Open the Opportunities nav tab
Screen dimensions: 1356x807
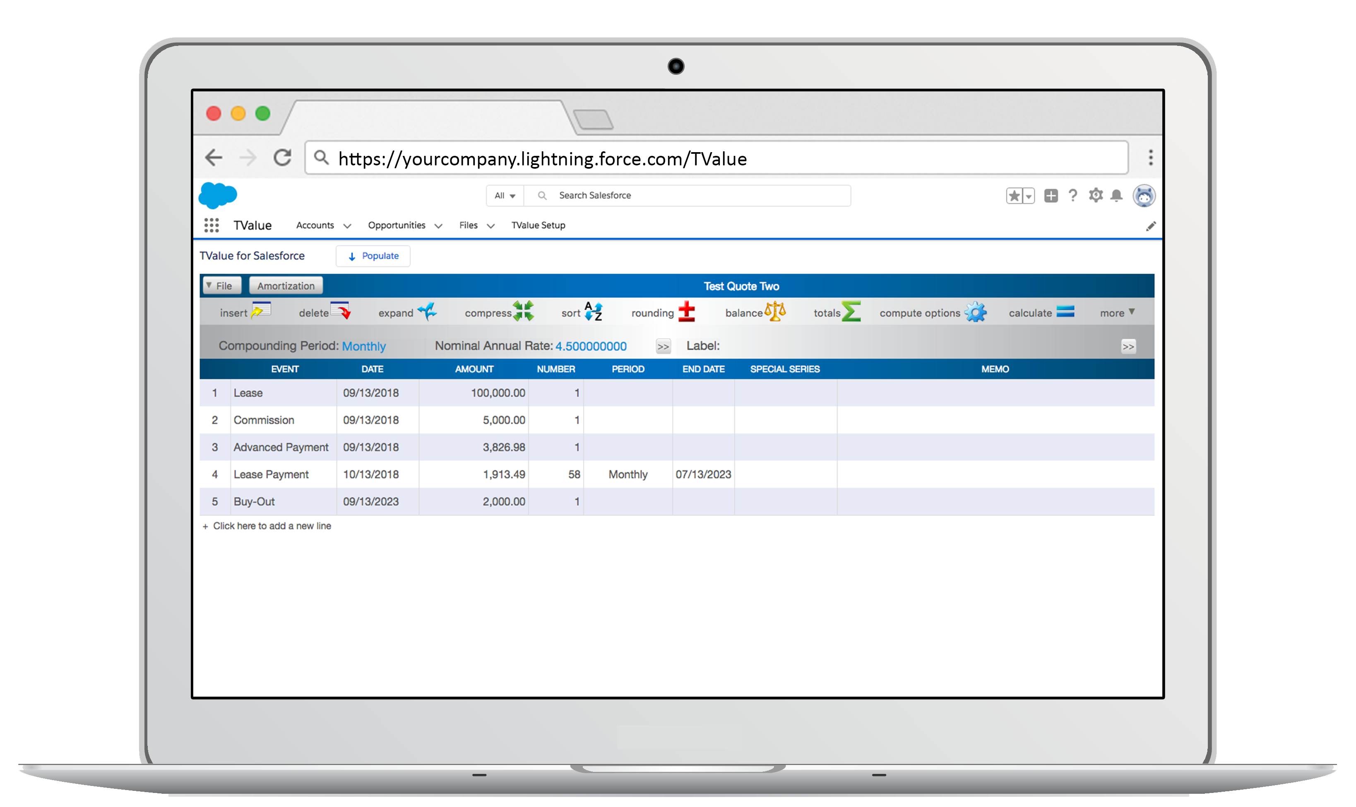397,225
